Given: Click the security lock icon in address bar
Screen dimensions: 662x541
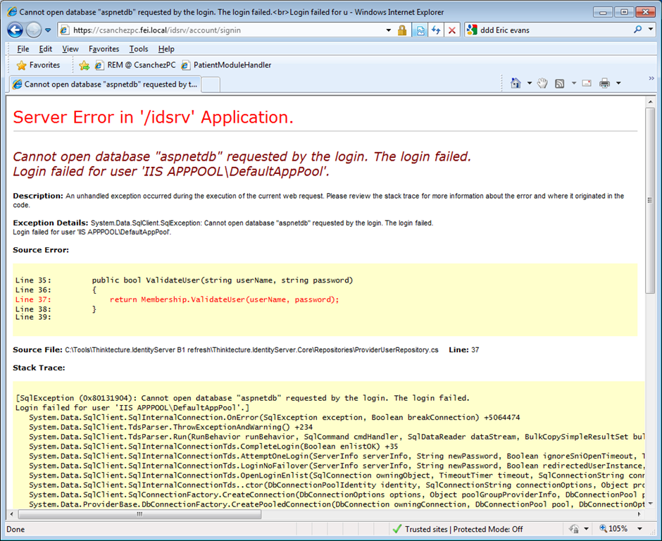Looking at the screenshot, I should (x=402, y=30).
